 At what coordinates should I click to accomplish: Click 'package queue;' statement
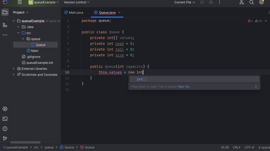pyautogui.click(x=96, y=21)
